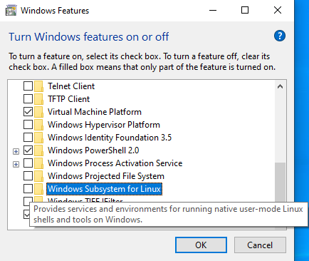309x261 pixels.
Task: Expand the Windows PowerShell 2.0 tree node
Action: pyautogui.click(x=16, y=151)
